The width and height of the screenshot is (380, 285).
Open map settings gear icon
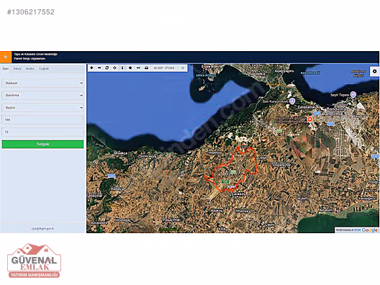pos(375,71)
